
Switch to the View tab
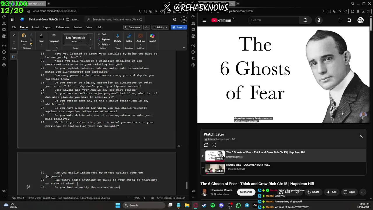coord(89,27)
